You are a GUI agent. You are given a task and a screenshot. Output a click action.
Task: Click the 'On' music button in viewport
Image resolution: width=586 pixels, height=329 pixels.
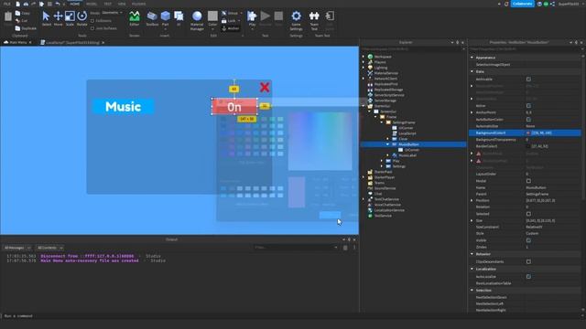[234, 107]
